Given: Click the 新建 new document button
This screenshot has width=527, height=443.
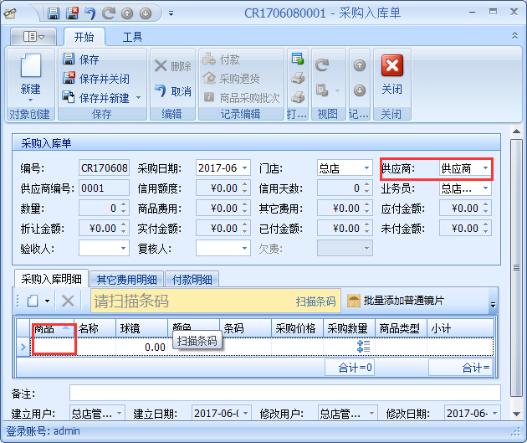Looking at the screenshot, I should point(31,78).
